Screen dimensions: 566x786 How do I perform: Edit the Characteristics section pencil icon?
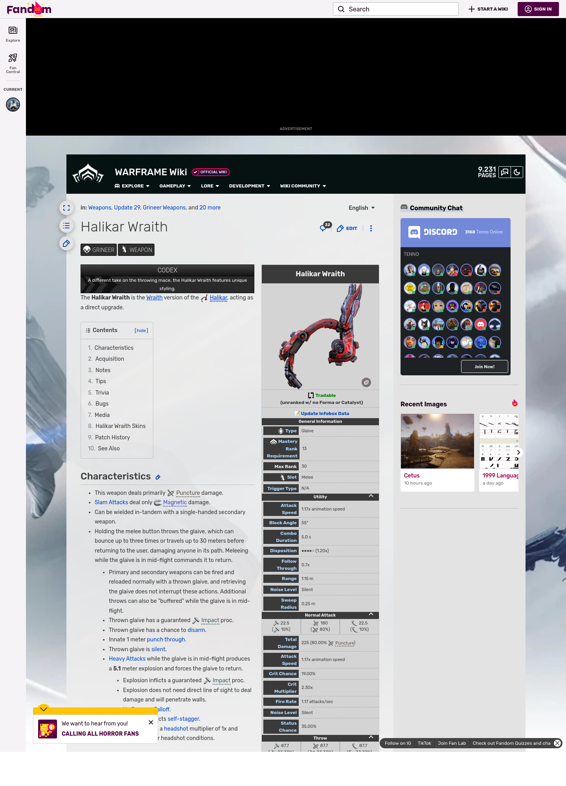click(x=158, y=477)
